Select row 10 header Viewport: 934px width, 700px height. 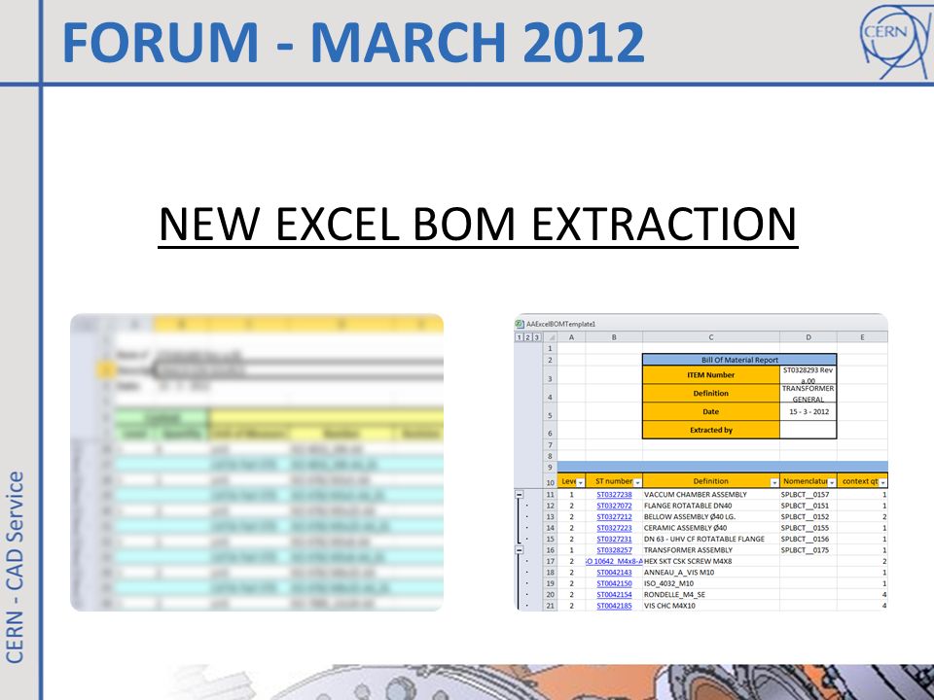(551, 481)
